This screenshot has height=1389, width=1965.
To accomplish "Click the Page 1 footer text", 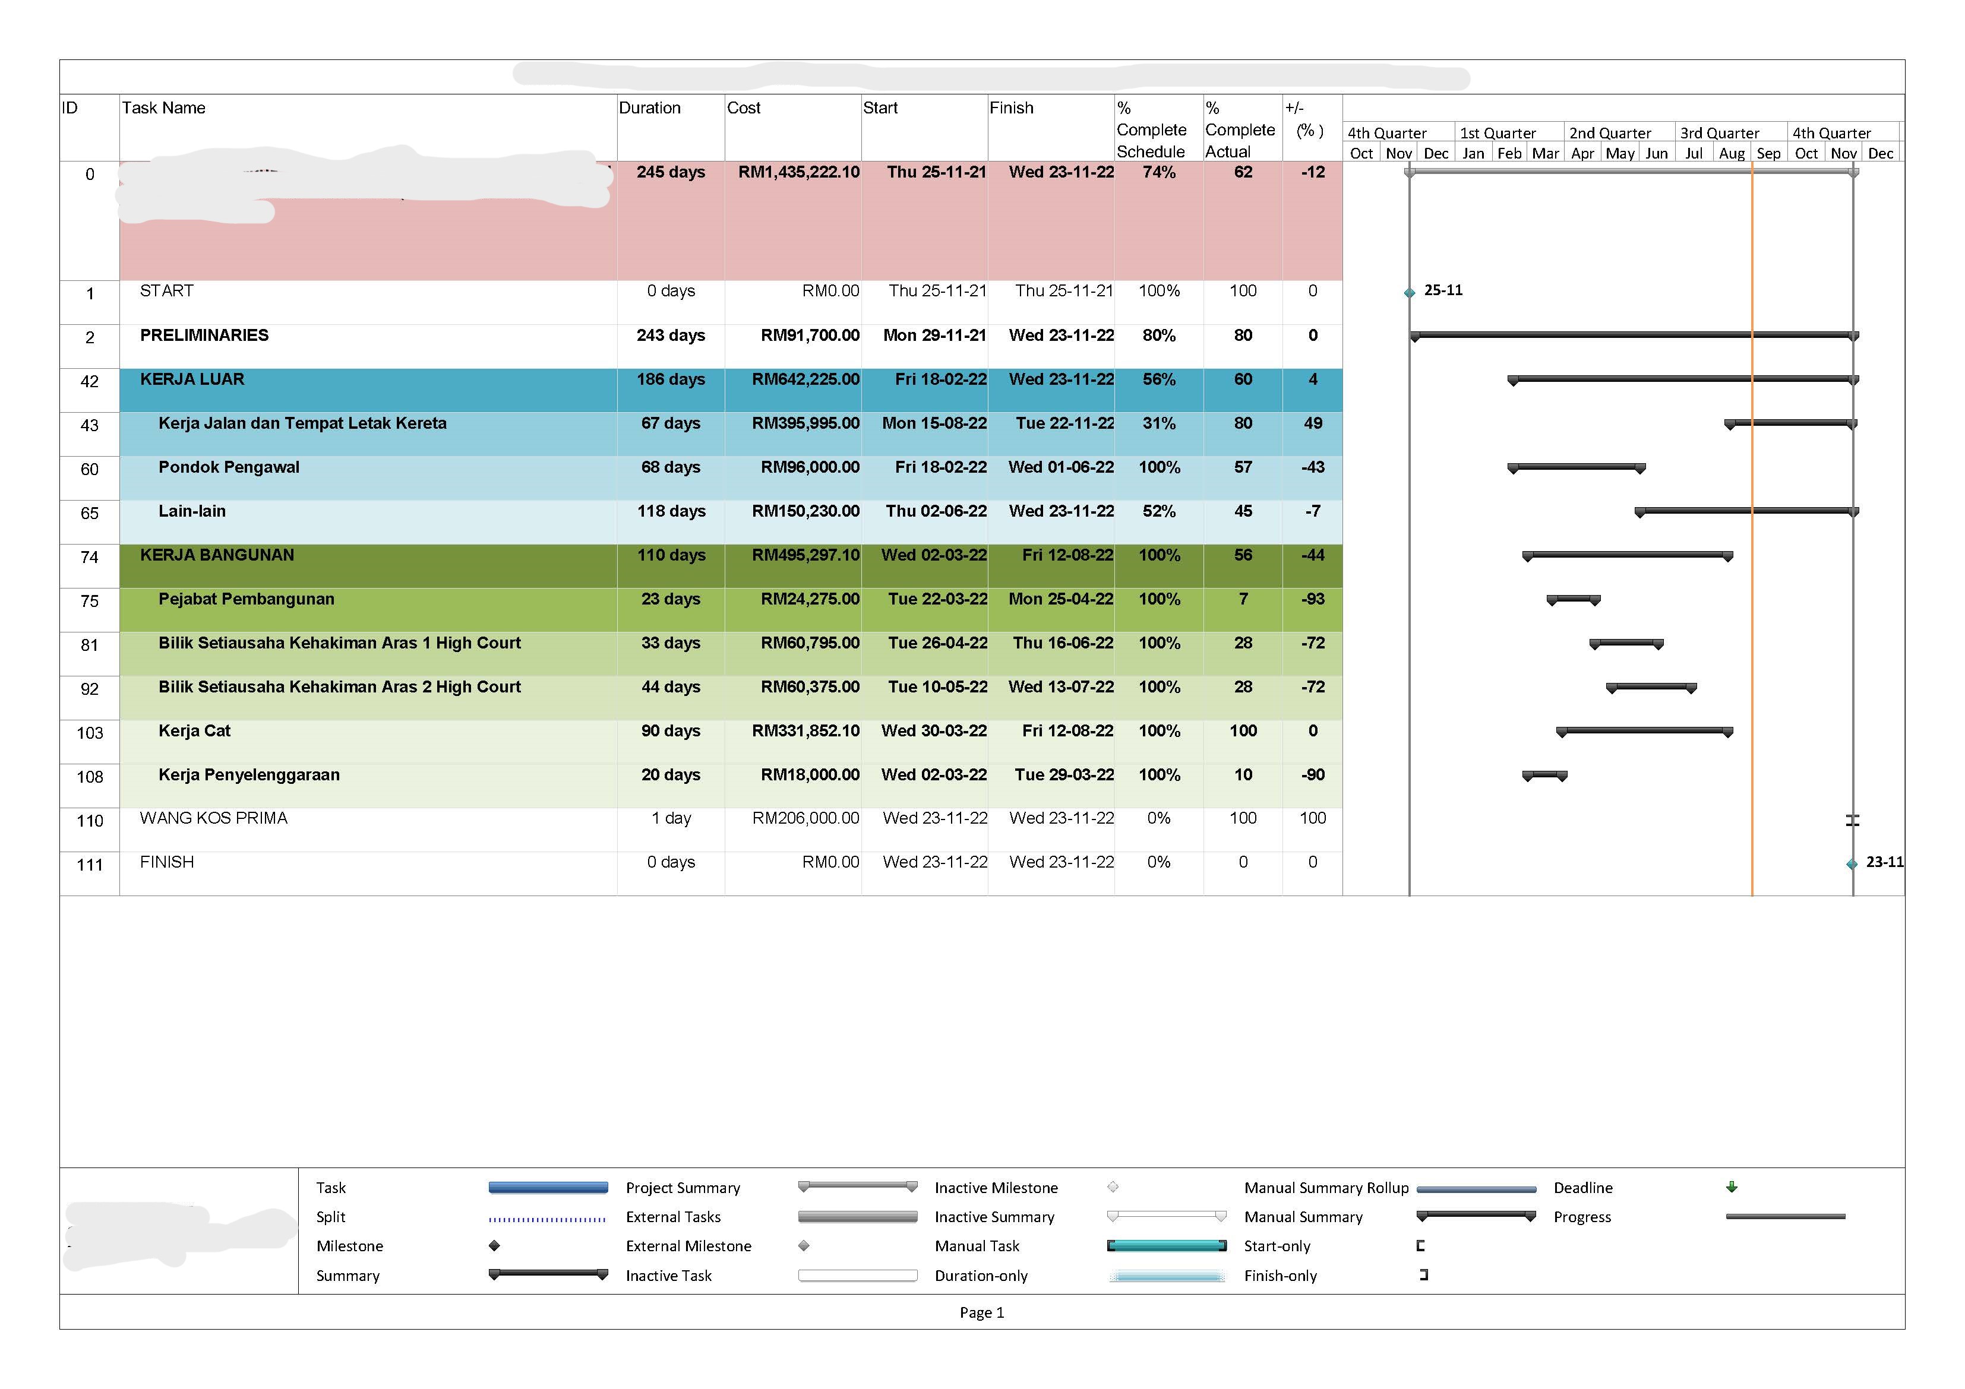I will 982,1312.
